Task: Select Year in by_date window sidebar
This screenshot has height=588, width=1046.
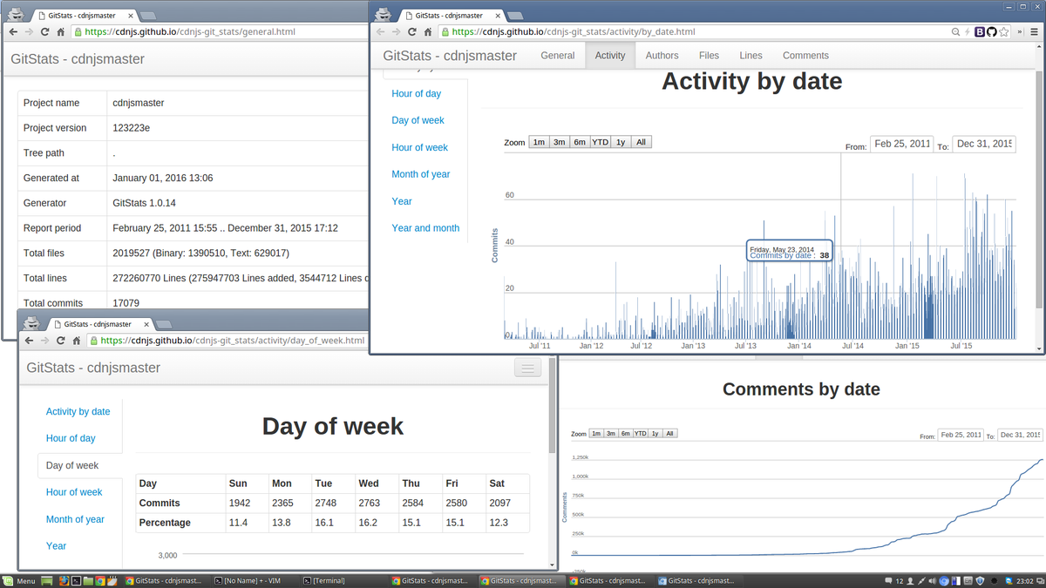Action: [402, 201]
